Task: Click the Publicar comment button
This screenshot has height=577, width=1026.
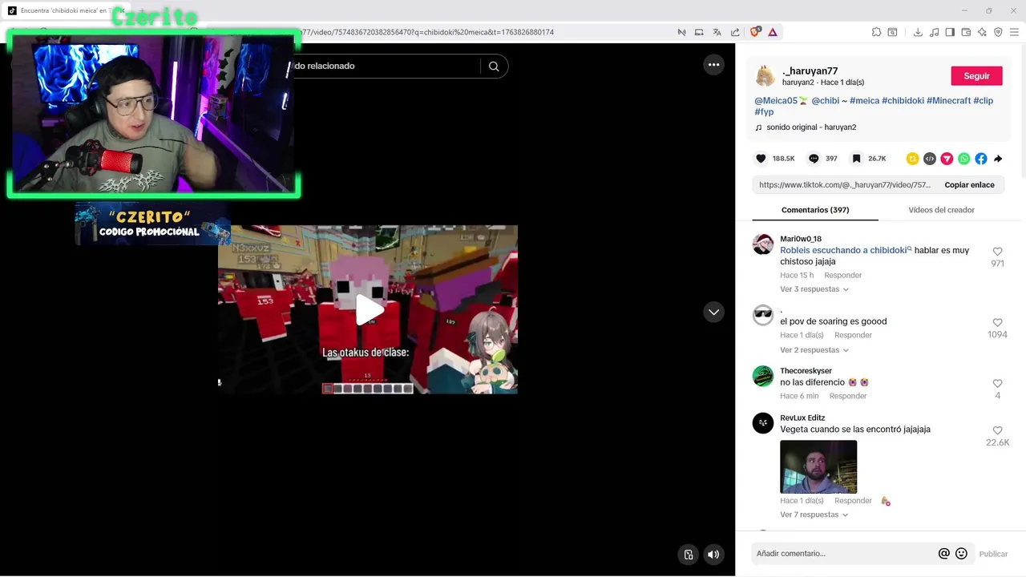Action: tap(993, 554)
